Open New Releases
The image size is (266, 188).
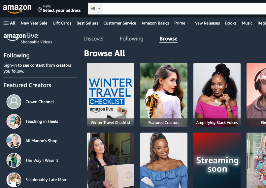[207, 23]
